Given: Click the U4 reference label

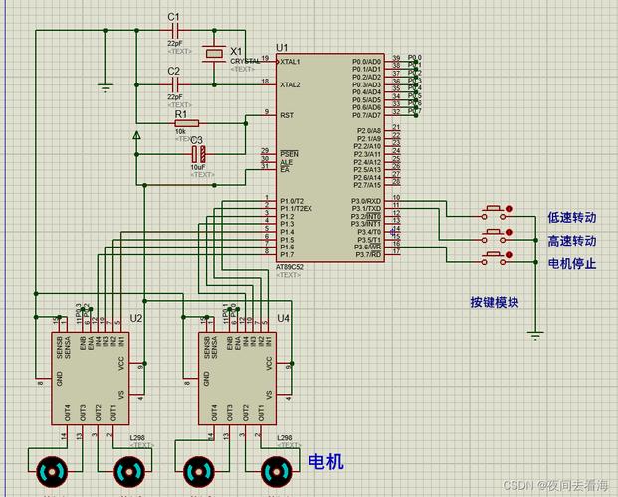Looking at the screenshot, I should point(283,318).
